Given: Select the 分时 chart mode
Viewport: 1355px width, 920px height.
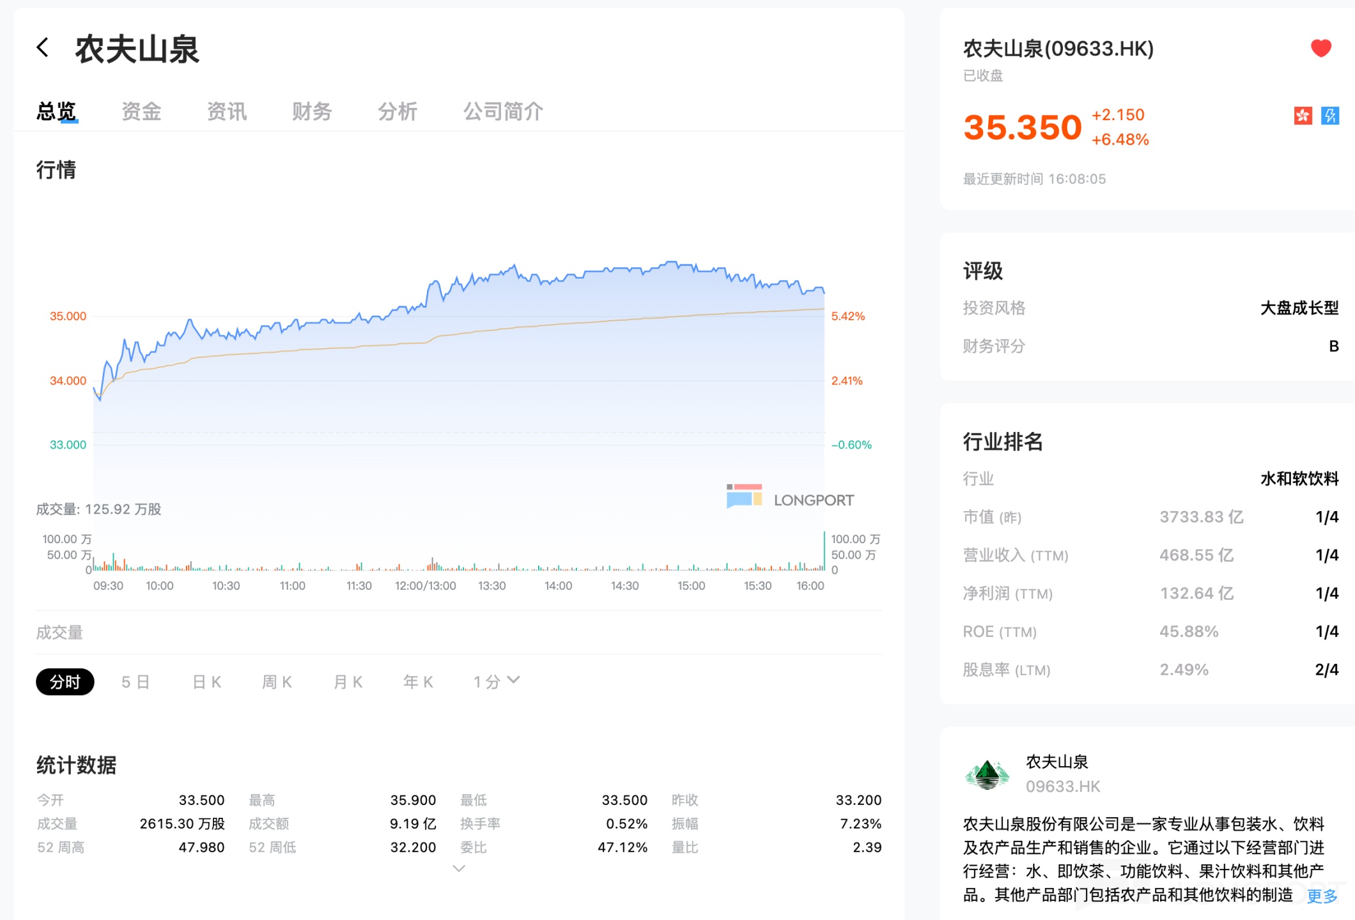Looking at the screenshot, I should 65,682.
